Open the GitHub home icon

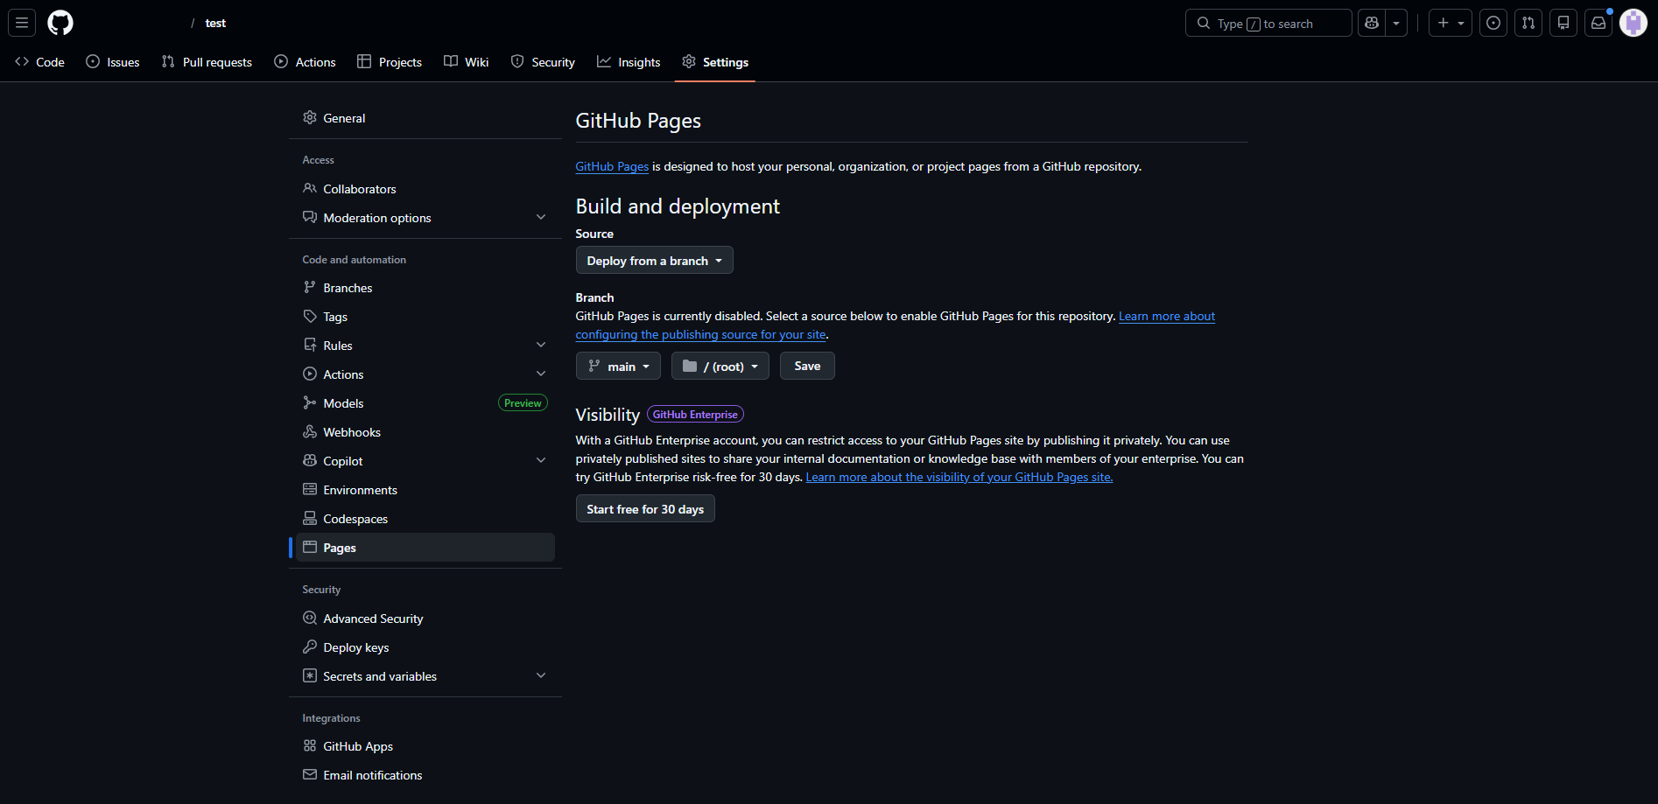(60, 23)
